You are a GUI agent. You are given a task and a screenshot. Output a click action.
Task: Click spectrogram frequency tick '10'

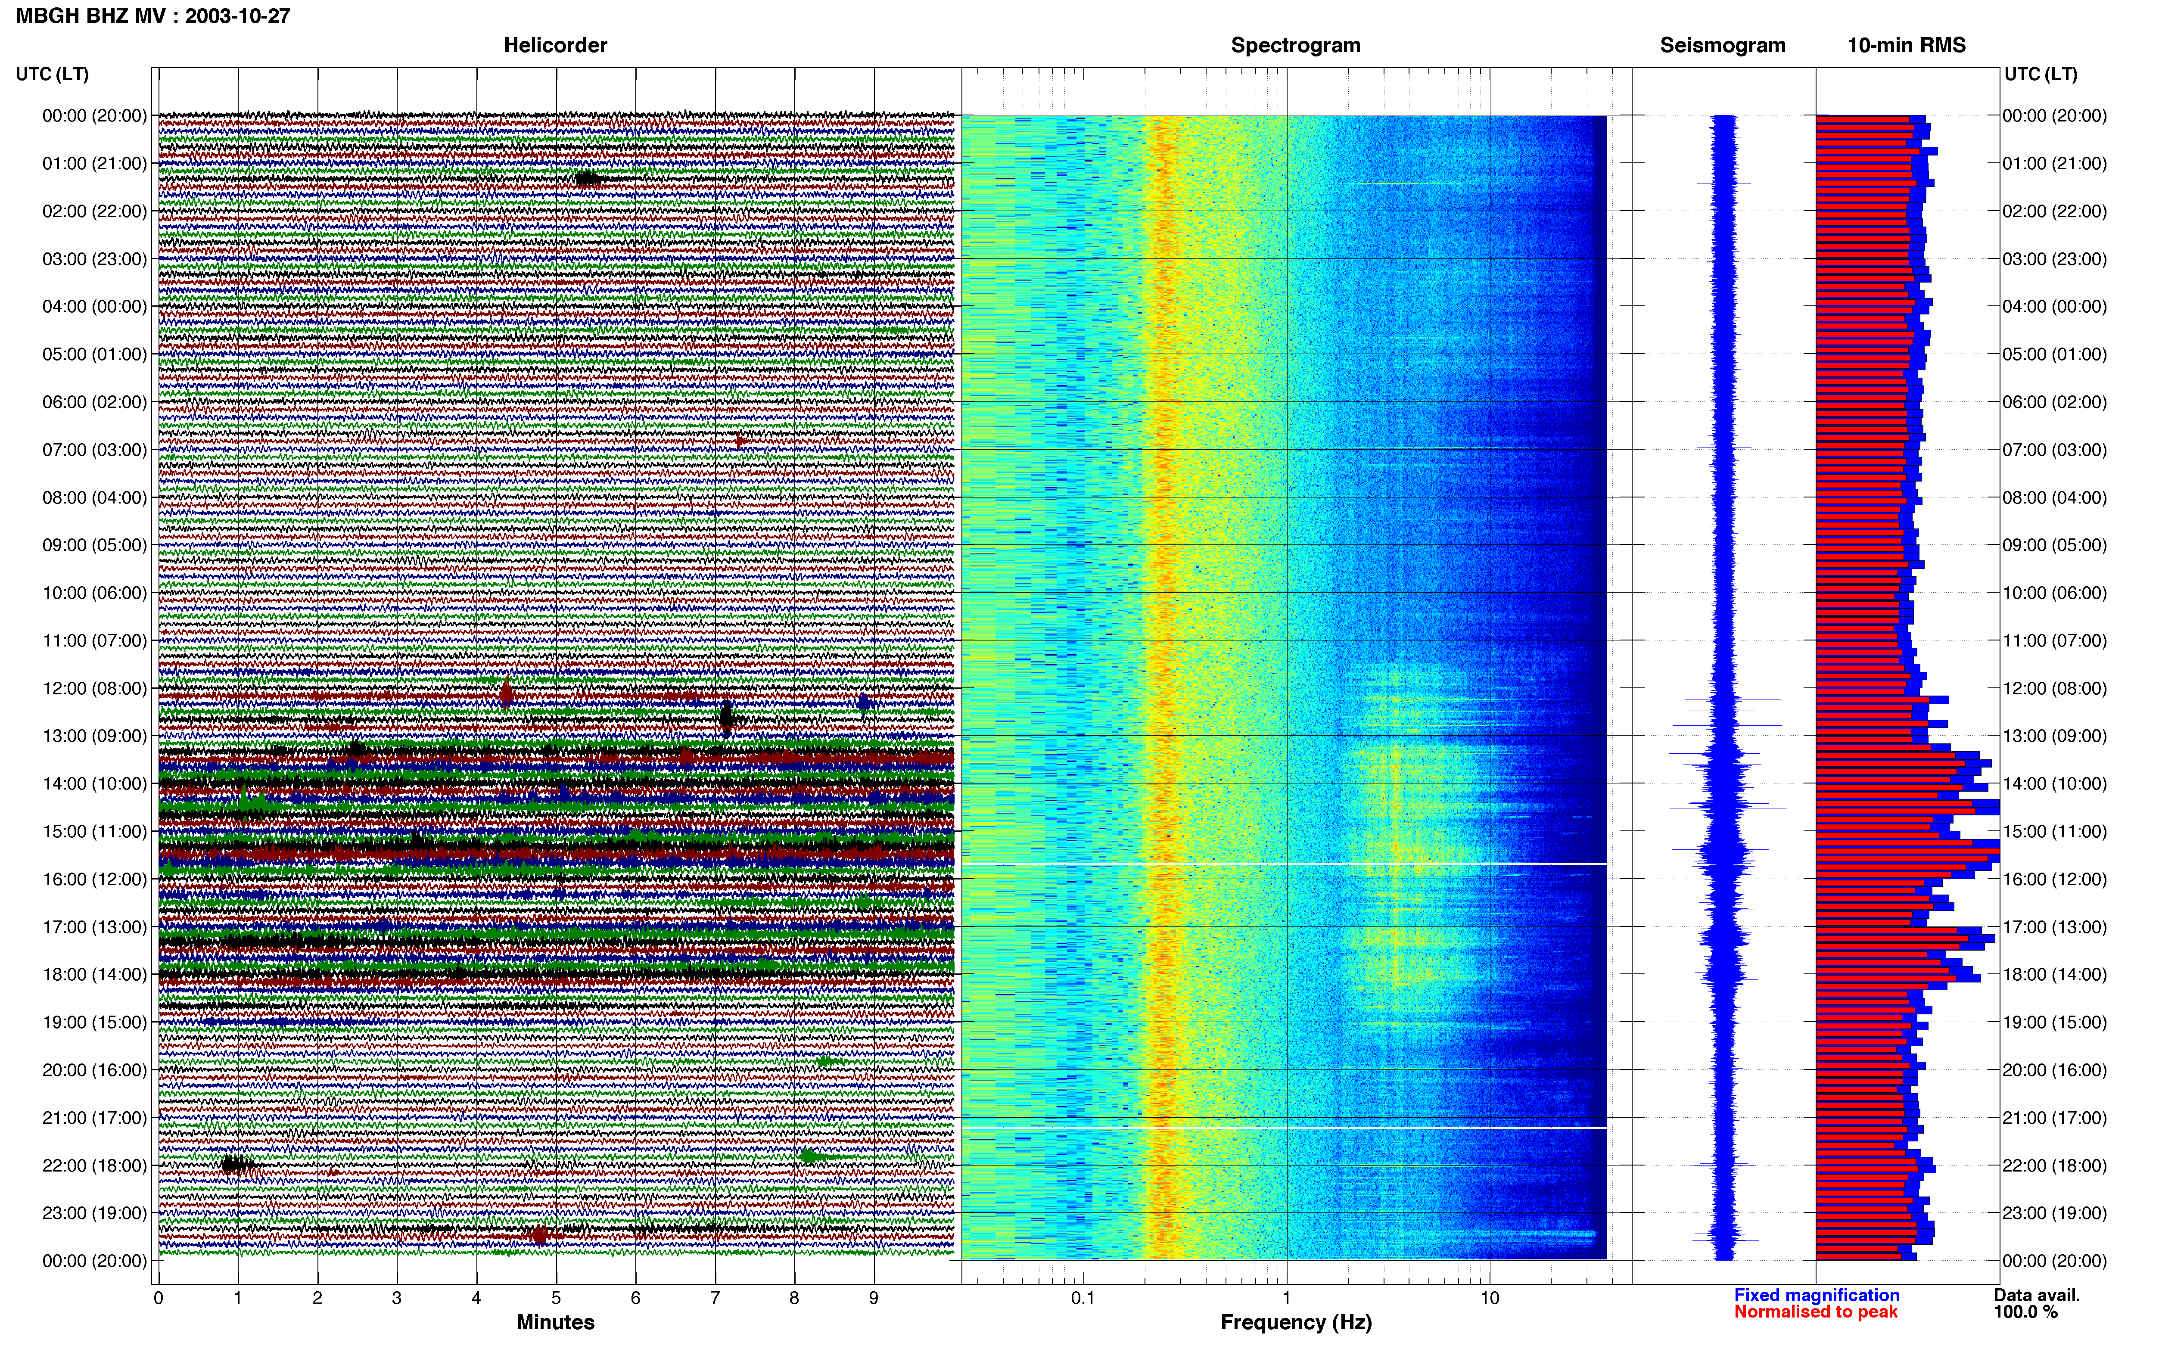click(x=1489, y=1297)
